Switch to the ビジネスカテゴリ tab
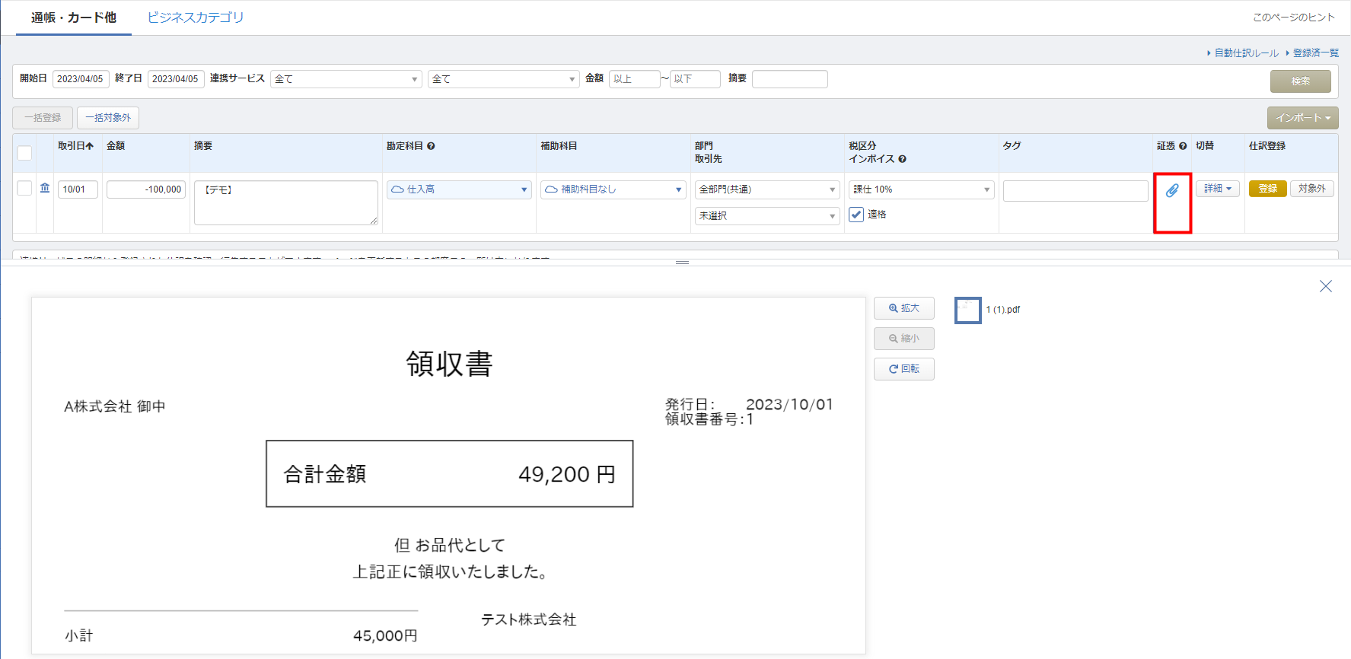Image resolution: width=1351 pixels, height=659 pixels. click(196, 18)
